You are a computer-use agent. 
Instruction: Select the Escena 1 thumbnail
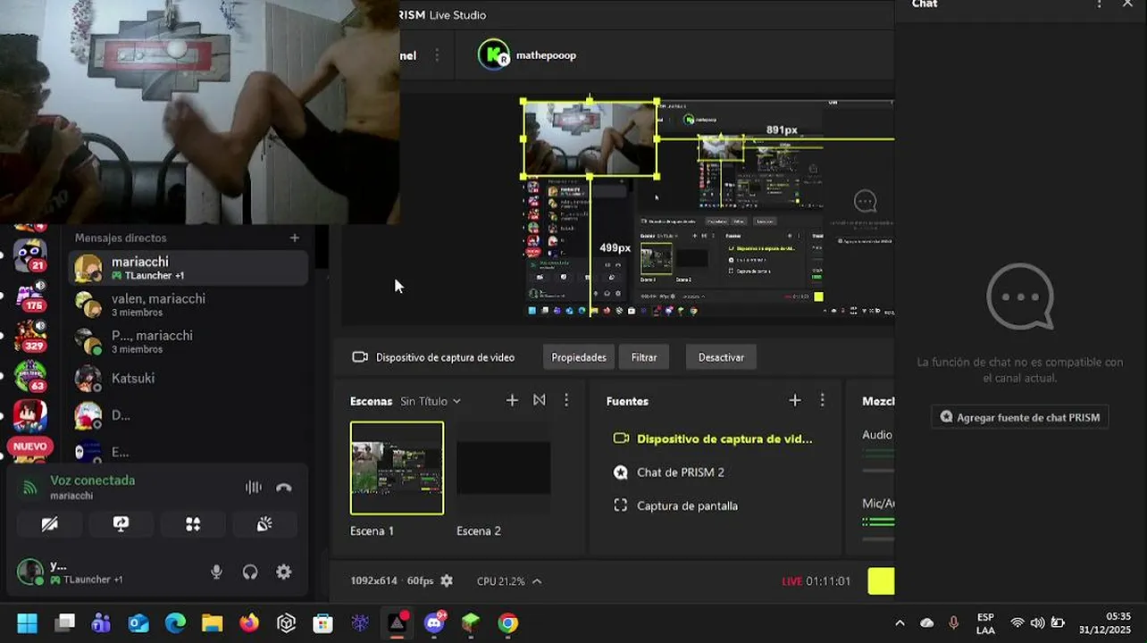point(397,468)
